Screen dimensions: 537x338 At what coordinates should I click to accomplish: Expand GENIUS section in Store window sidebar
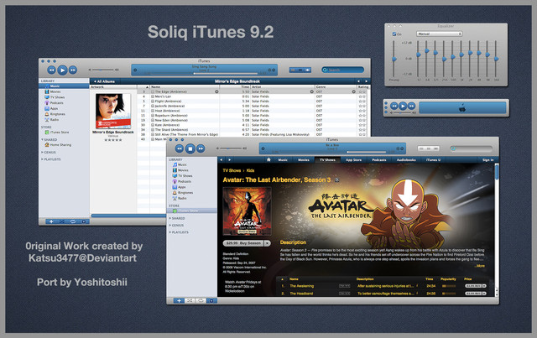170,226
